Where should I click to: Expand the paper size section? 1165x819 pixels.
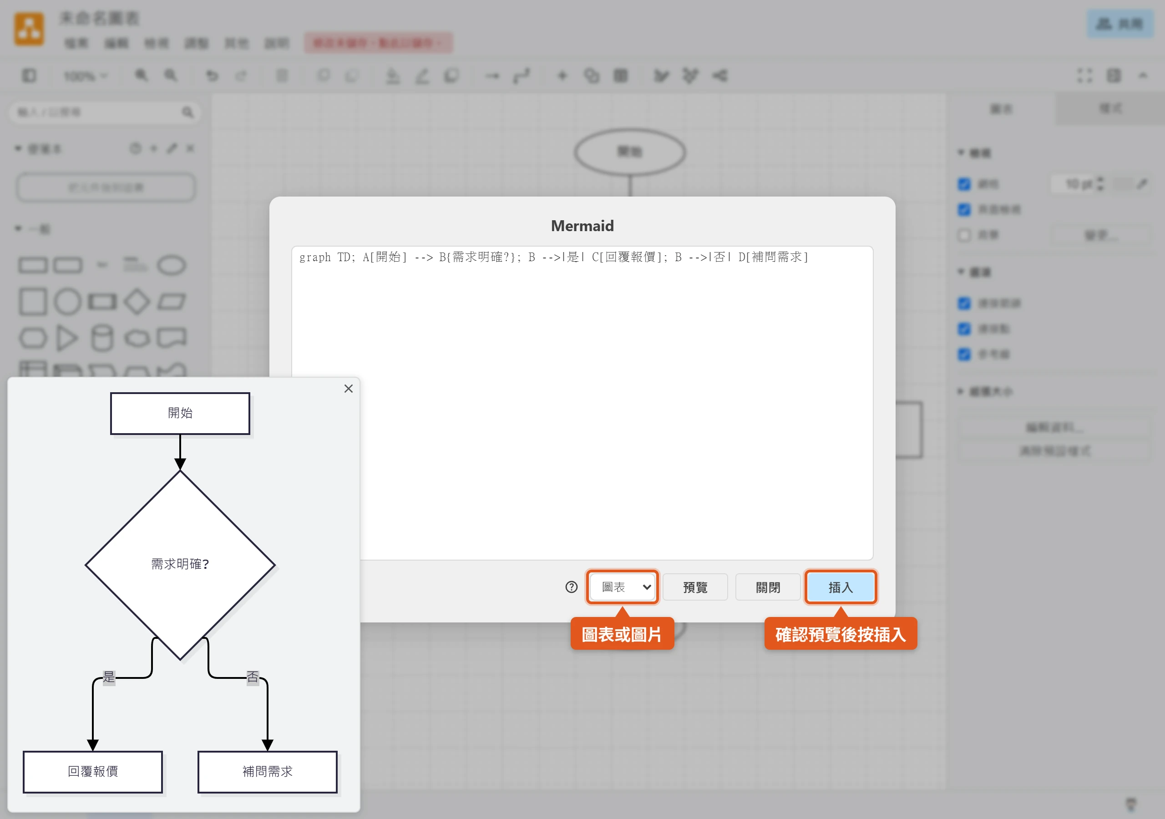click(984, 391)
